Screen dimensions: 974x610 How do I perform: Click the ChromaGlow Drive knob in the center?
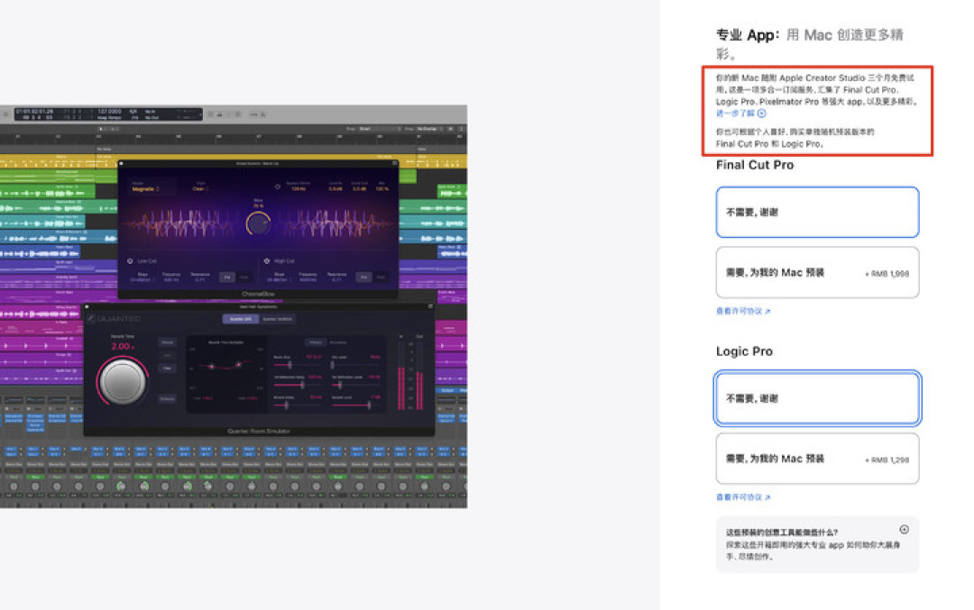(x=258, y=223)
